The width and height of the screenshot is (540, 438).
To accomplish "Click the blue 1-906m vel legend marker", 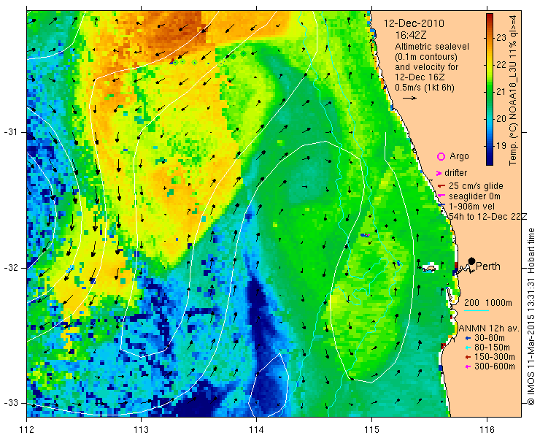I will pyautogui.click(x=442, y=205).
